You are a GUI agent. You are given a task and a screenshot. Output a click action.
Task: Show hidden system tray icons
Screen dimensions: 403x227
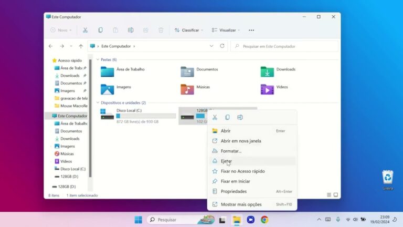319,220
